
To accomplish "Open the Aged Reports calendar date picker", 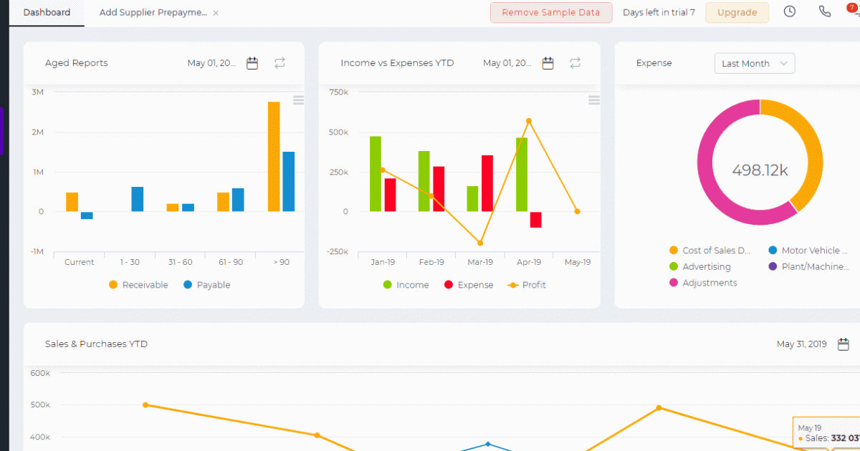I will click(252, 63).
